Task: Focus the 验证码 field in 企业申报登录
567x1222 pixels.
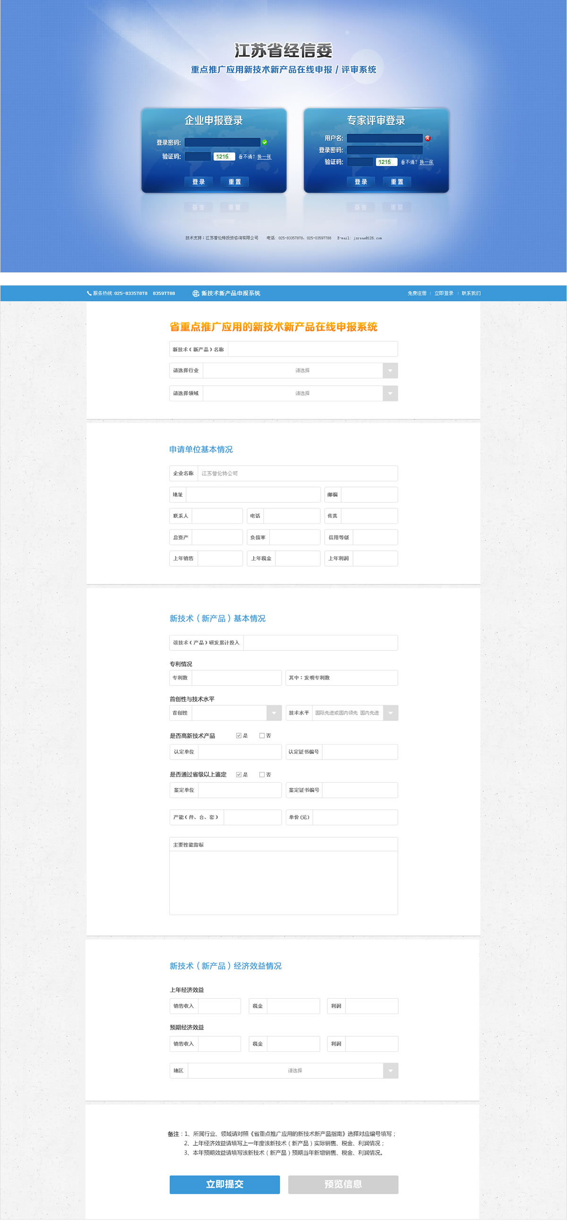Action: [198, 156]
